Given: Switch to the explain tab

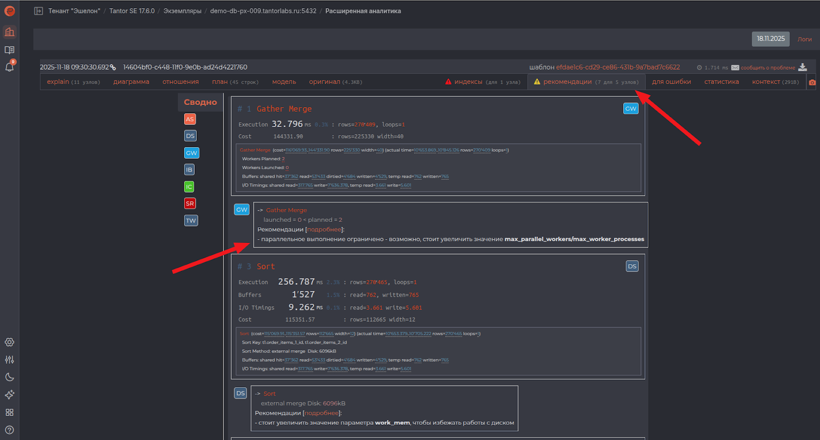Looking at the screenshot, I should pyautogui.click(x=73, y=82).
